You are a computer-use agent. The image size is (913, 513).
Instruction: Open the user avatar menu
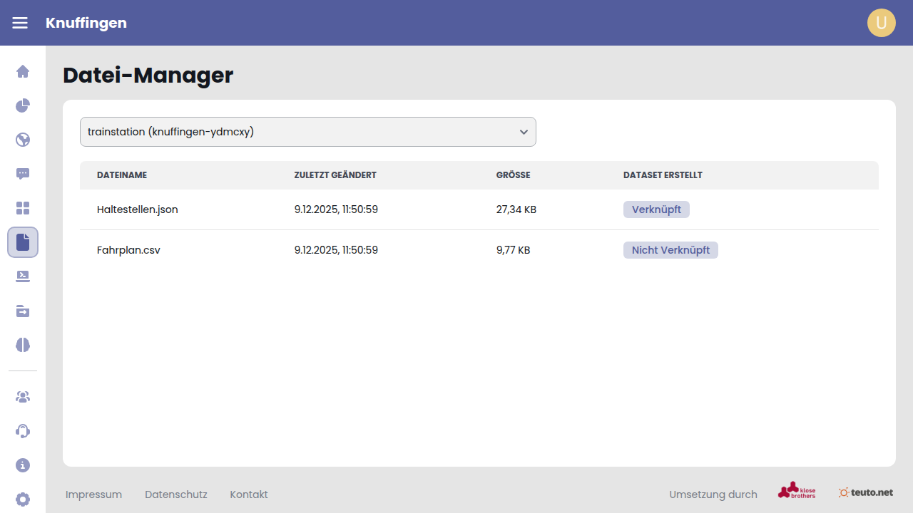coord(881,23)
